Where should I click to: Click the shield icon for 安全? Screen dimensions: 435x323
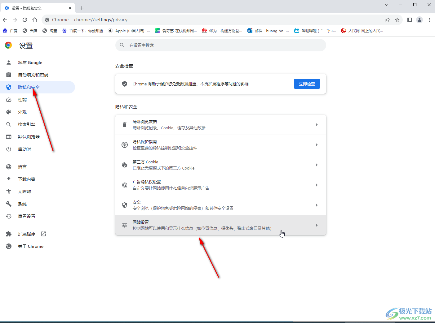pos(125,205)
